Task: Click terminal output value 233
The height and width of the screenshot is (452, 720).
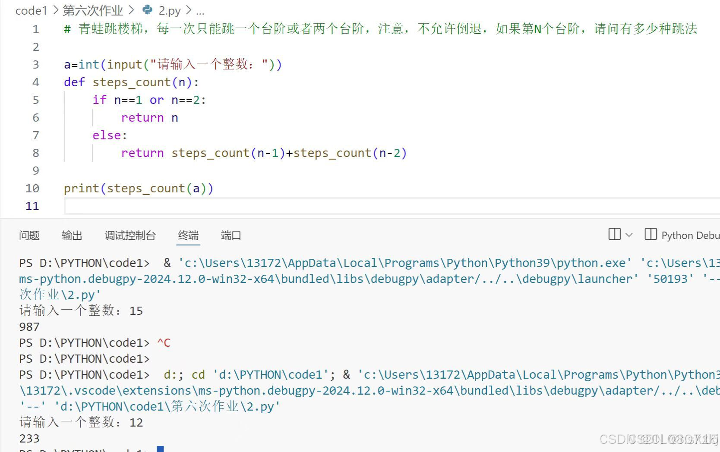Action: point(29,439)
